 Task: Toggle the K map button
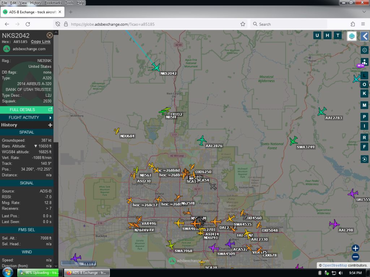364,93
